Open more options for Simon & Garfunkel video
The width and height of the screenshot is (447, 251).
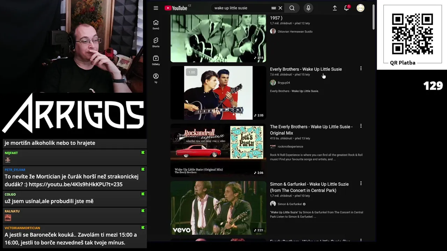(361, 183)
